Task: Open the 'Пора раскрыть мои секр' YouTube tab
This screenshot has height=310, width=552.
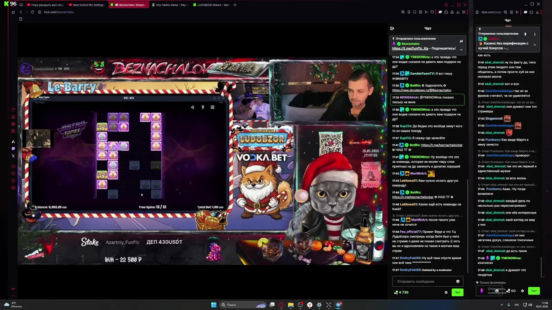Action: (45, 5)
